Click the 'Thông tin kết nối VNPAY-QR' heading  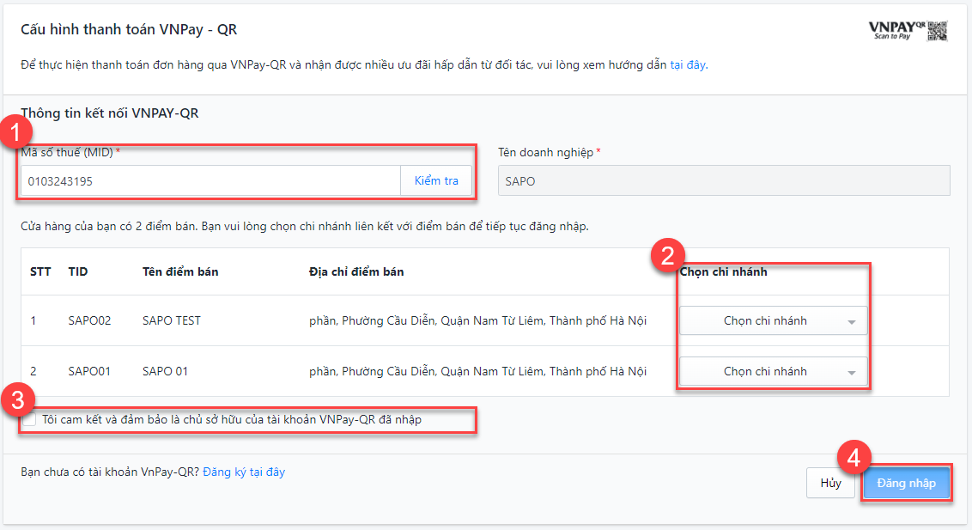coord(110,113)
